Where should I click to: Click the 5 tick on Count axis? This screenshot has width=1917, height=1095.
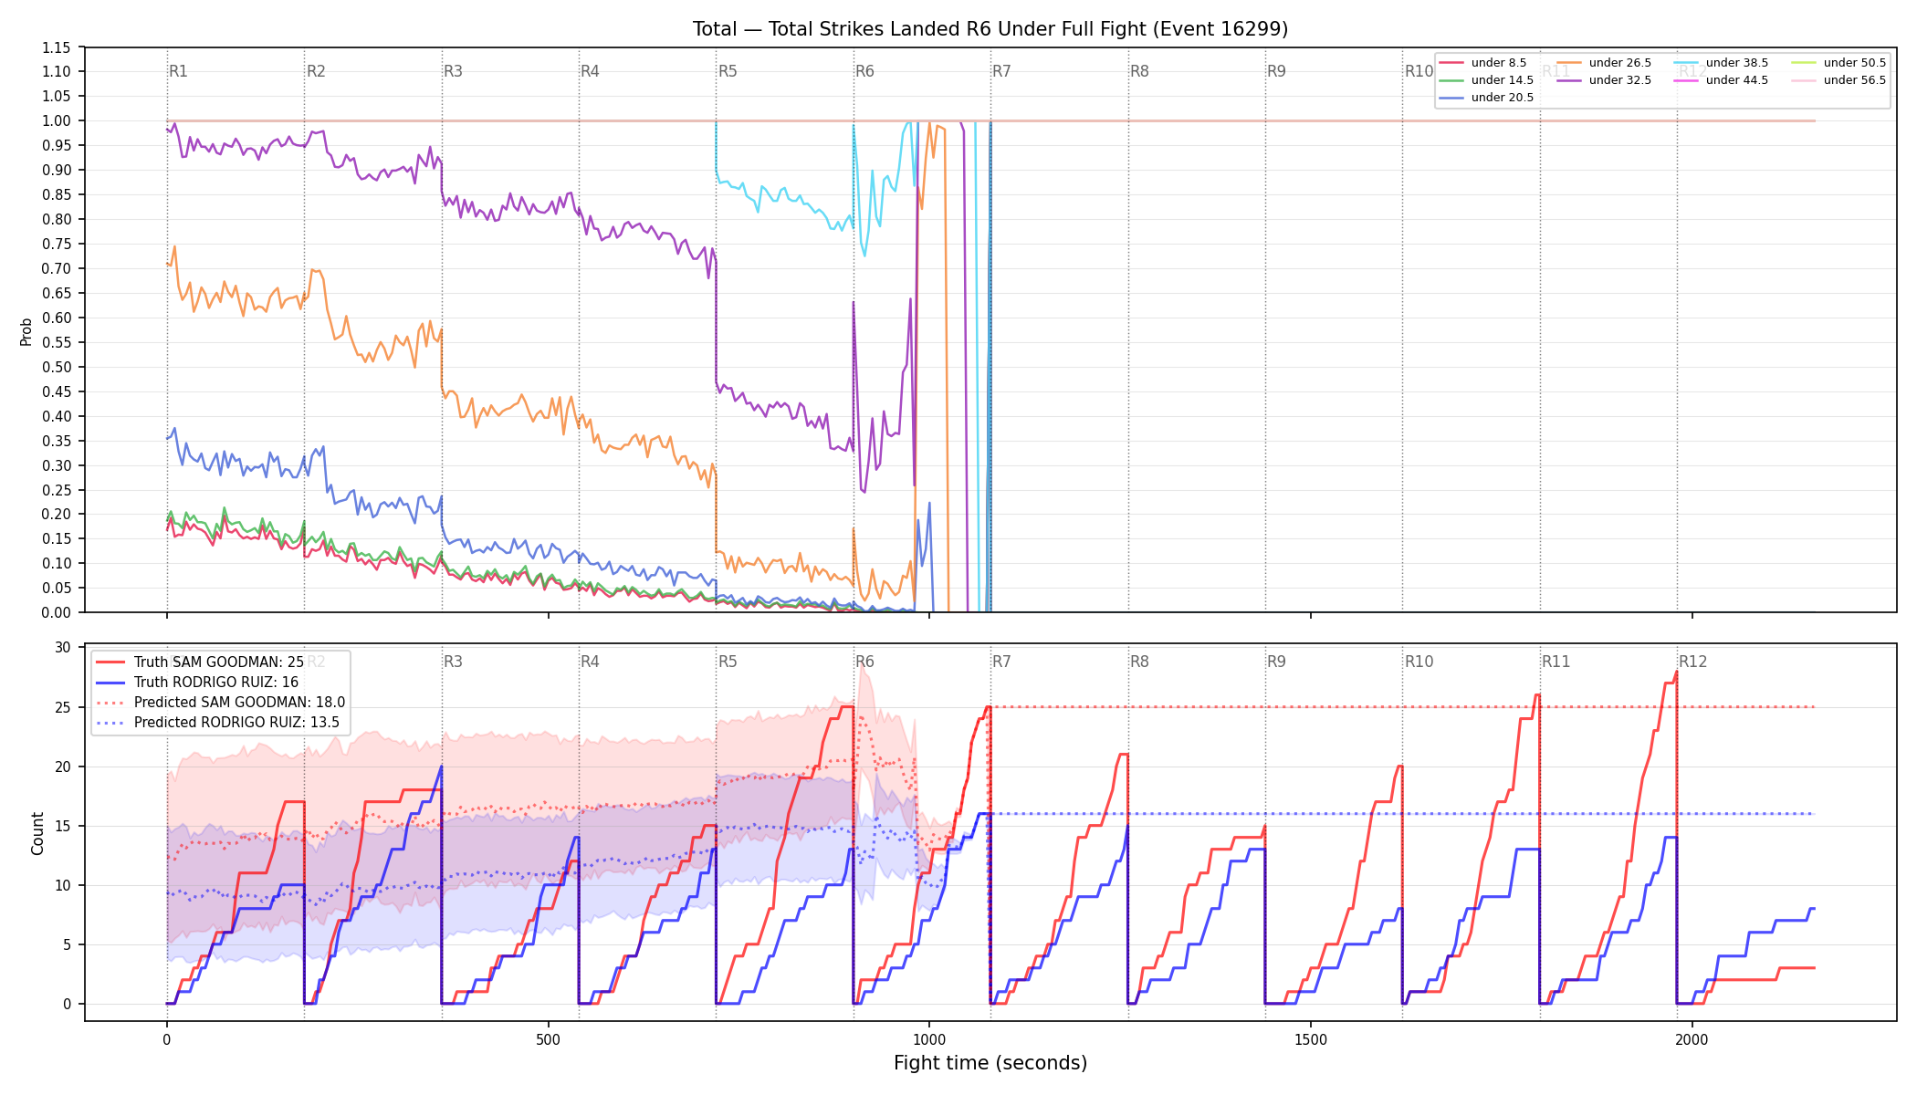[x=67, y=944]
